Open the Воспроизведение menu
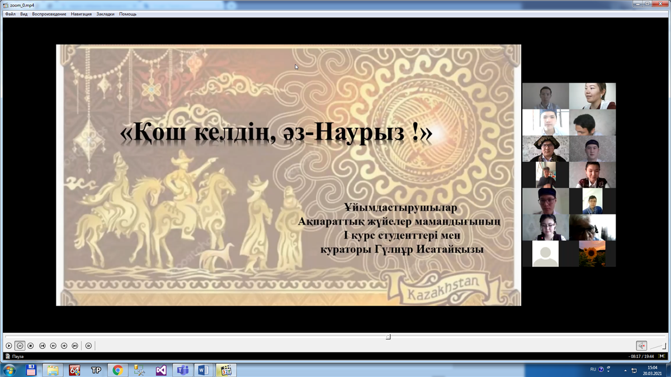671x377 pixels. click(49, 14)
